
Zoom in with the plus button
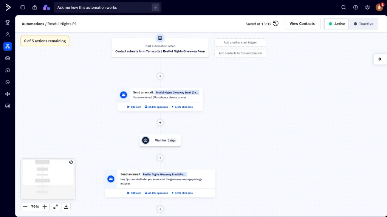point(45,207)
